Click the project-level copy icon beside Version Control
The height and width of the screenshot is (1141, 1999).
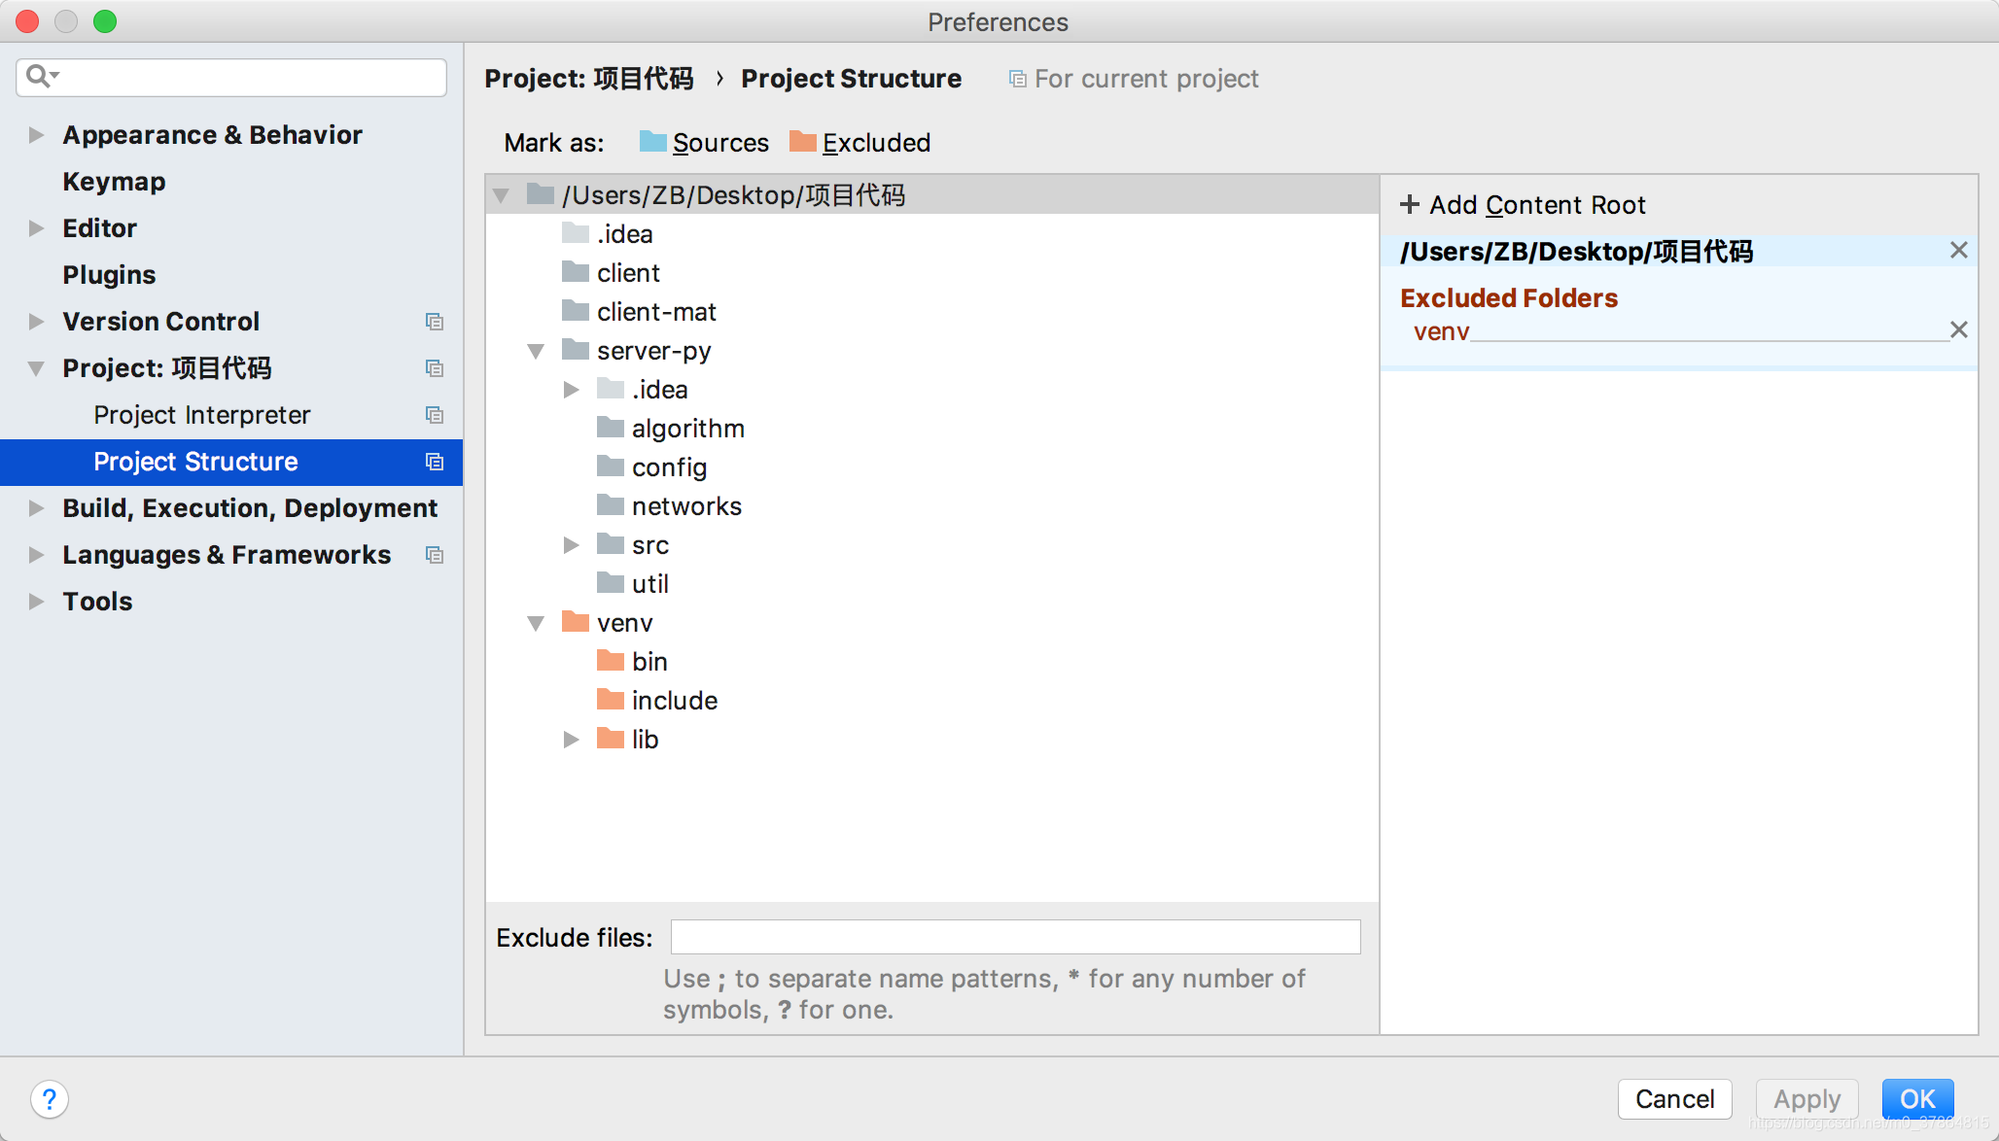(x=435, y=322)
